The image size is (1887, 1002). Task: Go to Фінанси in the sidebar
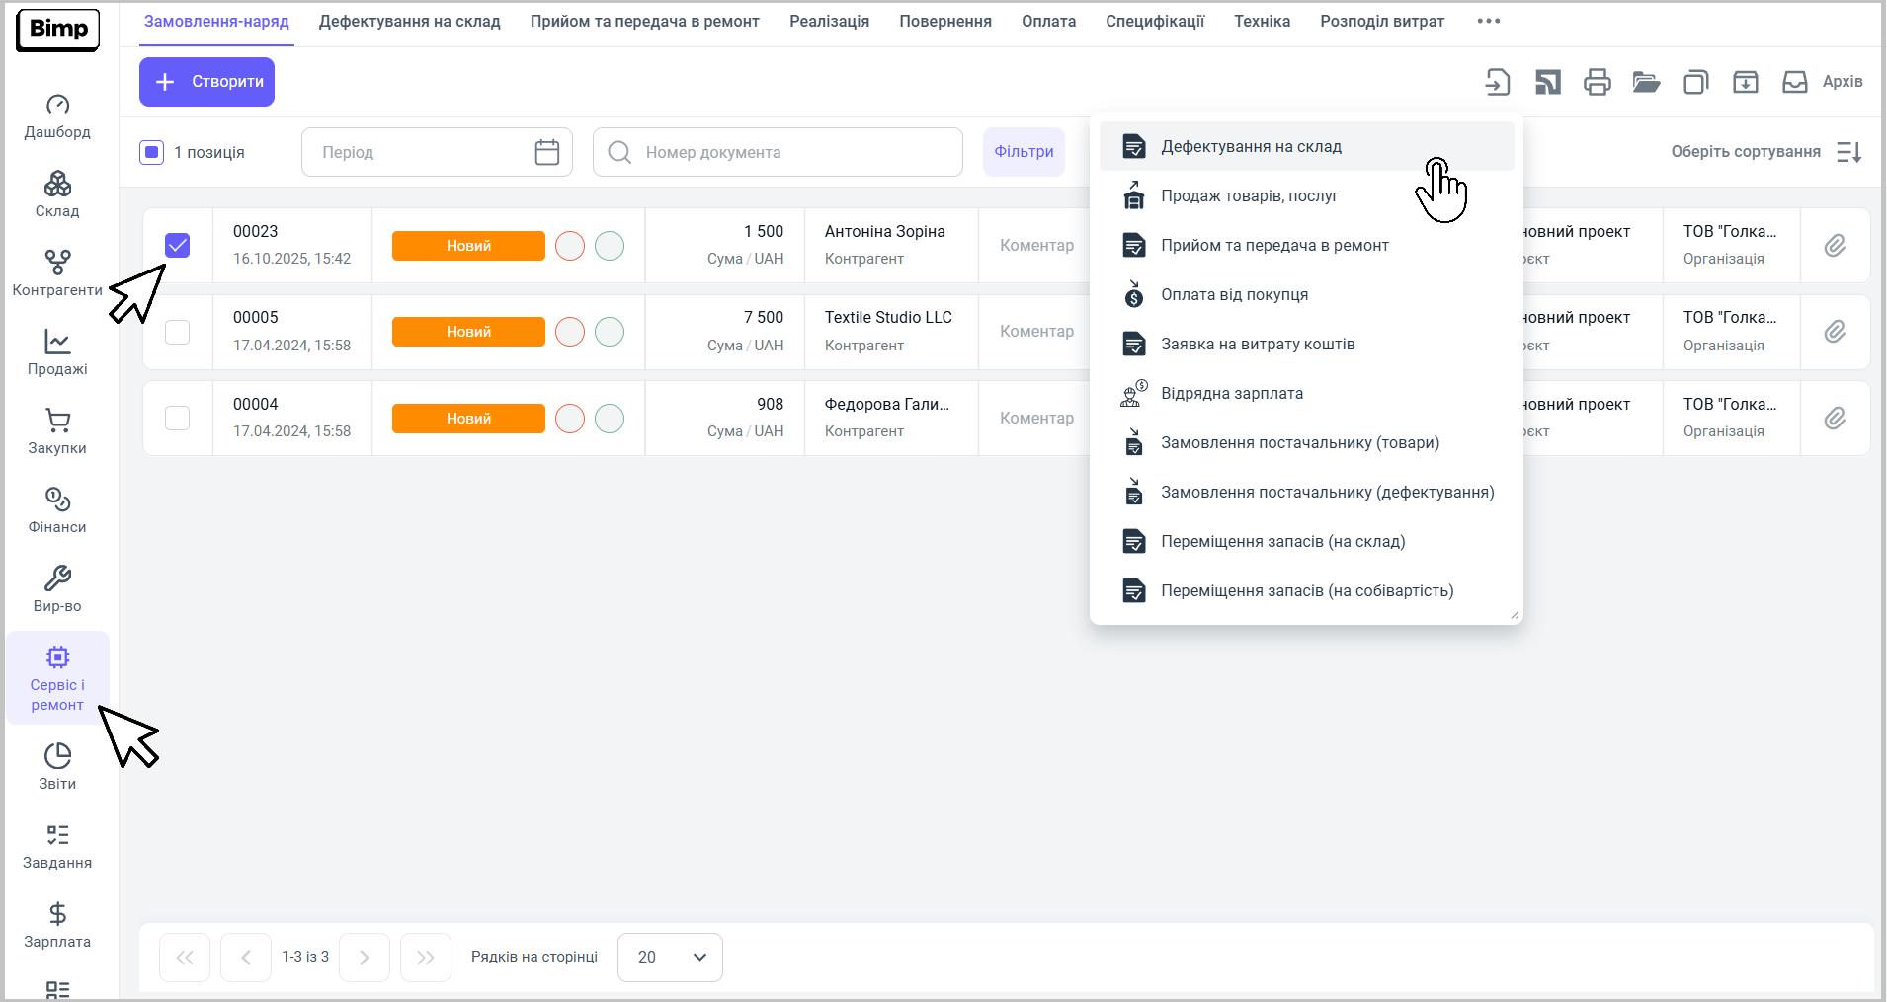(x=57, y=509)
